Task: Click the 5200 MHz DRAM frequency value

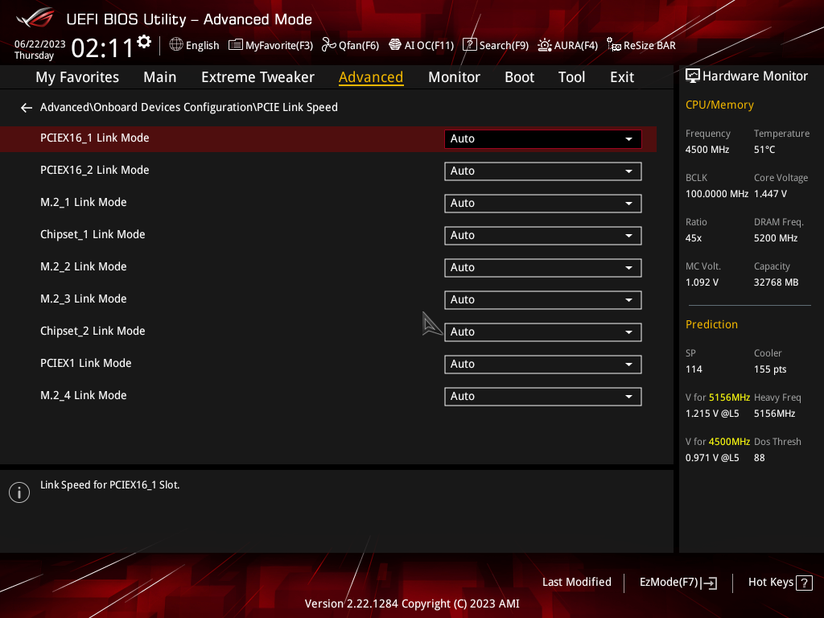Action: (x=776, y=238)
